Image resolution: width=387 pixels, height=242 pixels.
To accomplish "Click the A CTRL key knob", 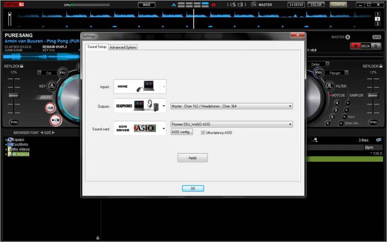I will [52, 86].
